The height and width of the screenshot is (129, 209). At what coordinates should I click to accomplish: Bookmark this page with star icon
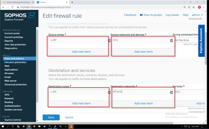pyautogui.click(x=194, y=7)
